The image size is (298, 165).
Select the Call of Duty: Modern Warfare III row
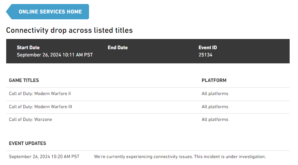click(x=41, y=107)
